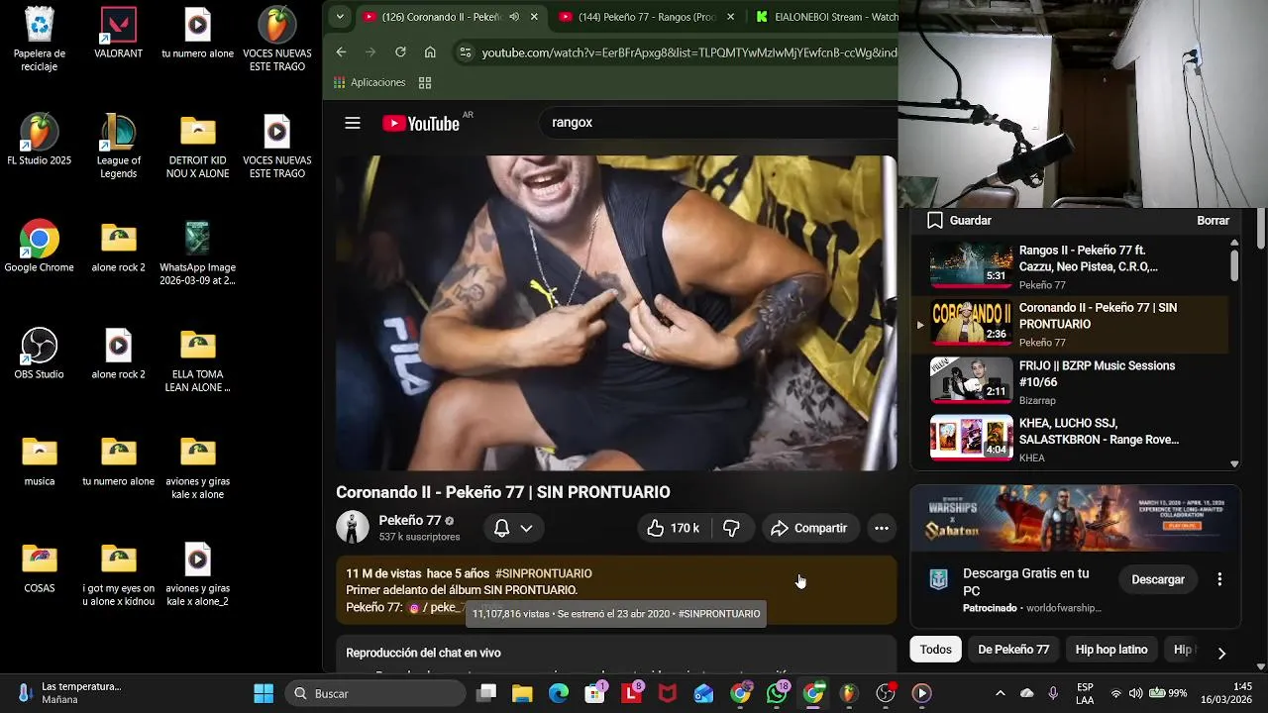Open the three-dot more actions button under video
Image resolution: width=1268 pixels, height=713 pixels.
point(882,528)
